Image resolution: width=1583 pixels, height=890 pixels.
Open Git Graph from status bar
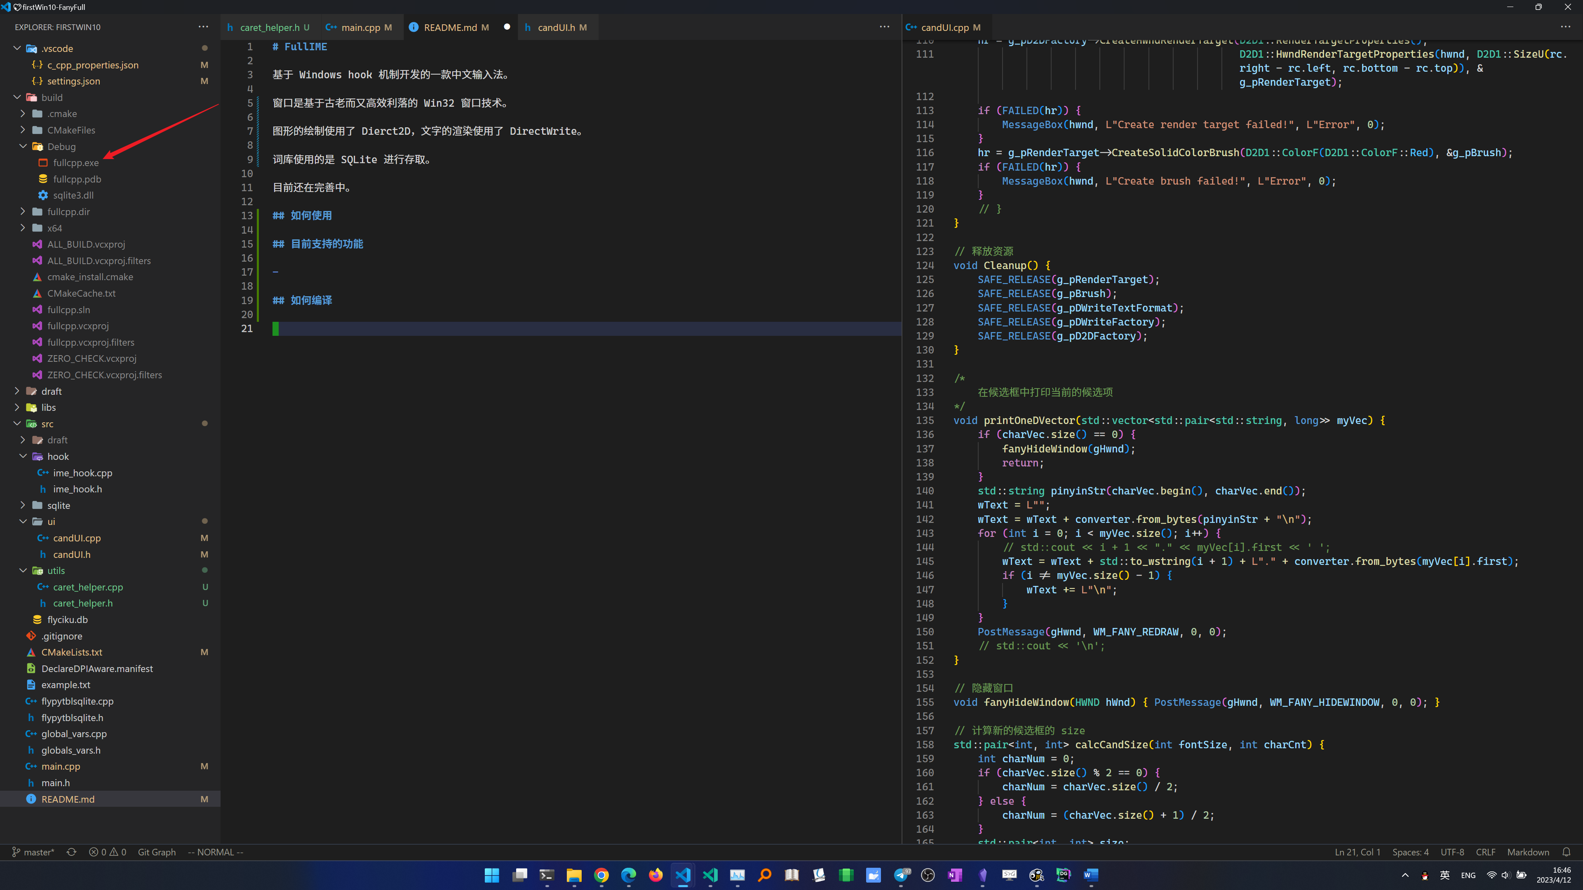click(x=157, y=852)
